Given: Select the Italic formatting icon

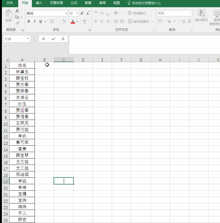Looking at the screenshot, I should tap(35, 21).
